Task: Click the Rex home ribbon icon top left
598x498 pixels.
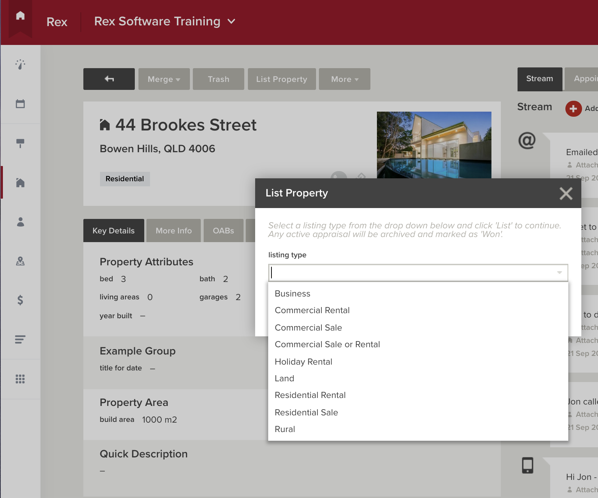Action: [20, 15]
